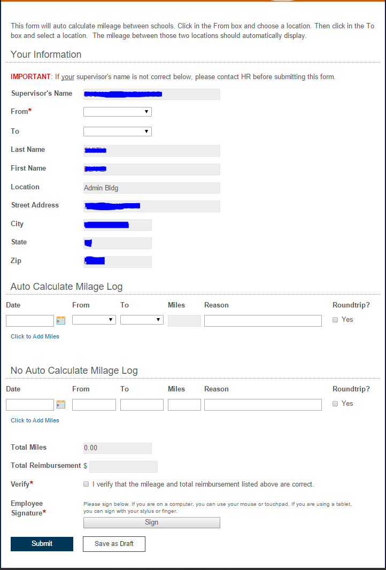Image resolution: width=386 pixels, height=570 pixels.
Task: Click to Add Miles under Auto Calculate log
Action: pos(35,336)
